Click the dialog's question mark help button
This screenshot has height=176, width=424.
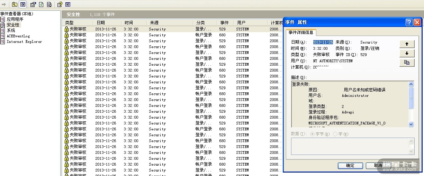[x=409, y=22]
